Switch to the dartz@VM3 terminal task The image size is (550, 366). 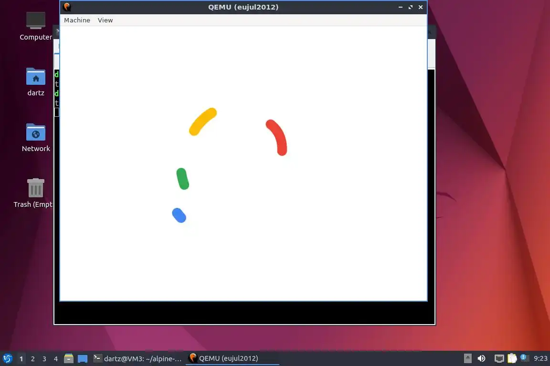[137, 358]
